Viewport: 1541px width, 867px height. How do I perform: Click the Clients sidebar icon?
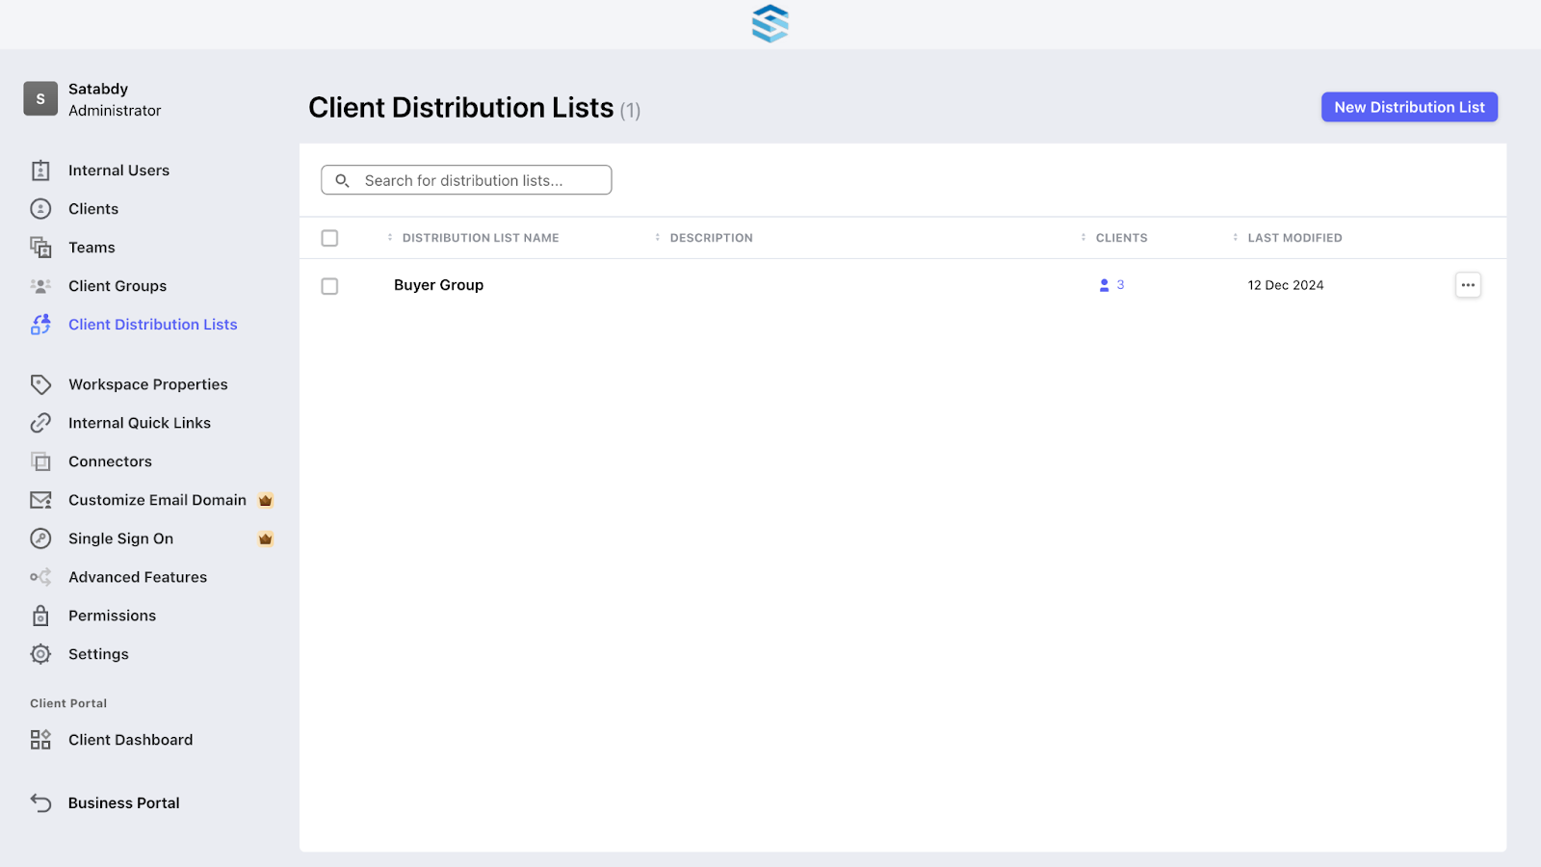click(x=40, y=209)
